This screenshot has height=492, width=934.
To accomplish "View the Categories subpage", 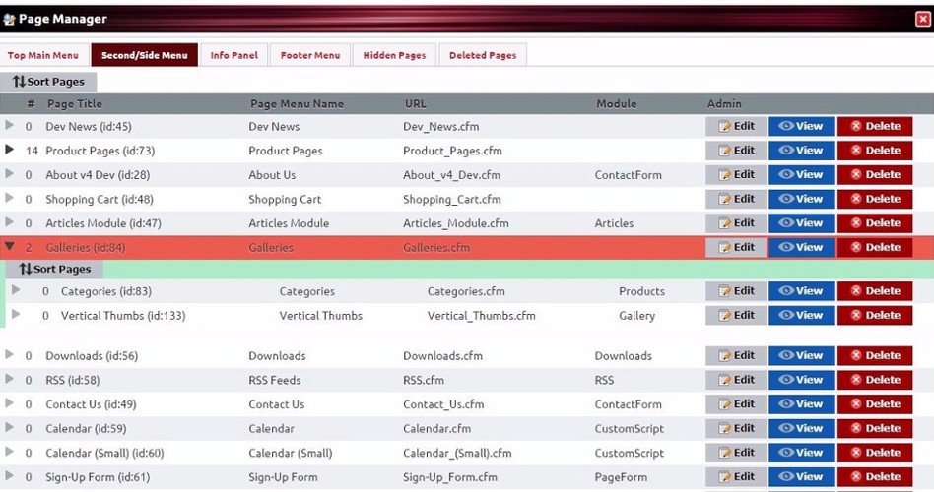I will (x=801, y=291).
